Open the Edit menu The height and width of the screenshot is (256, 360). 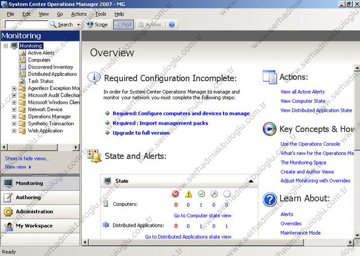pos(26,14)
